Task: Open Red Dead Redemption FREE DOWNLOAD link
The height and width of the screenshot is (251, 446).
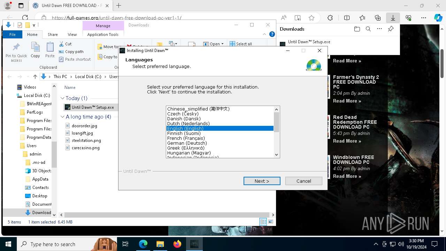Action: [x=355, y=122]
